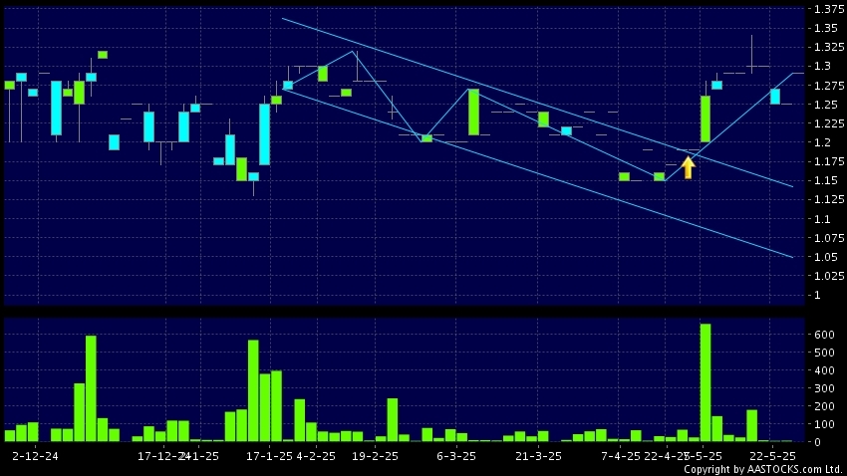The width and height of the screenshot is (847, 476).
Task: Click the 2-12-24 date label
Action: coord(35,456)
